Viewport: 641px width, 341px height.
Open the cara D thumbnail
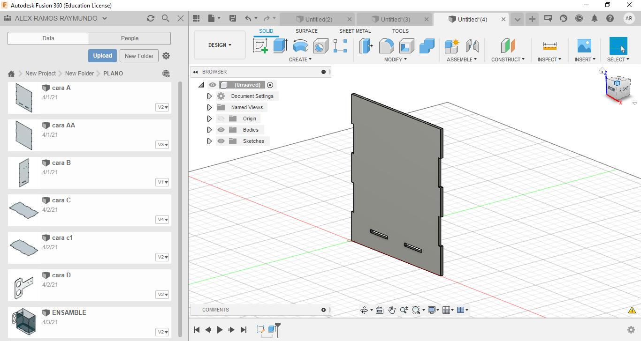pos(23,285)
